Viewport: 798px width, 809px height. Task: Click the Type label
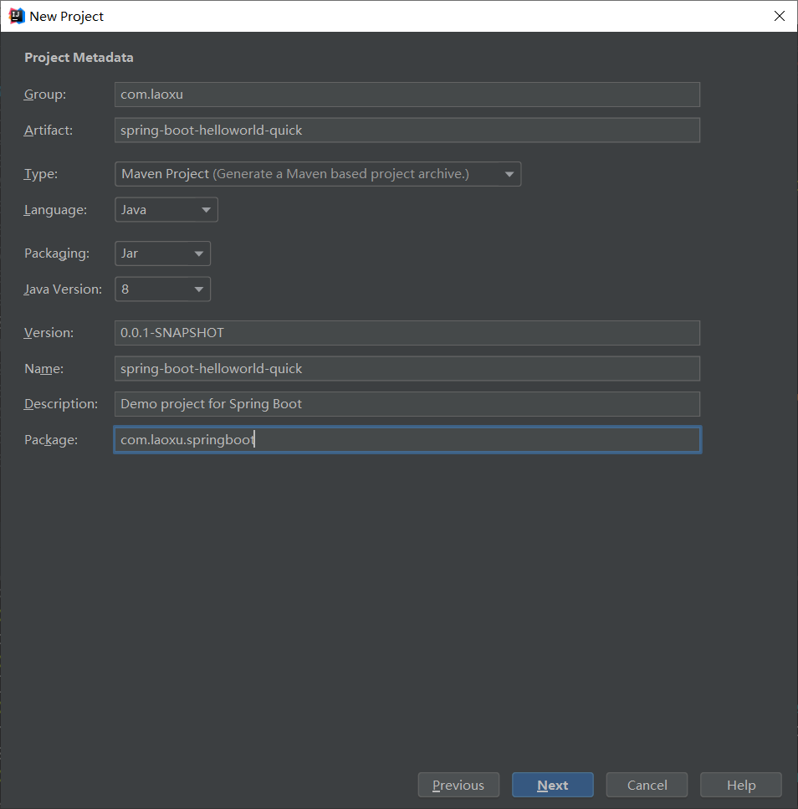tap(41, 174)
